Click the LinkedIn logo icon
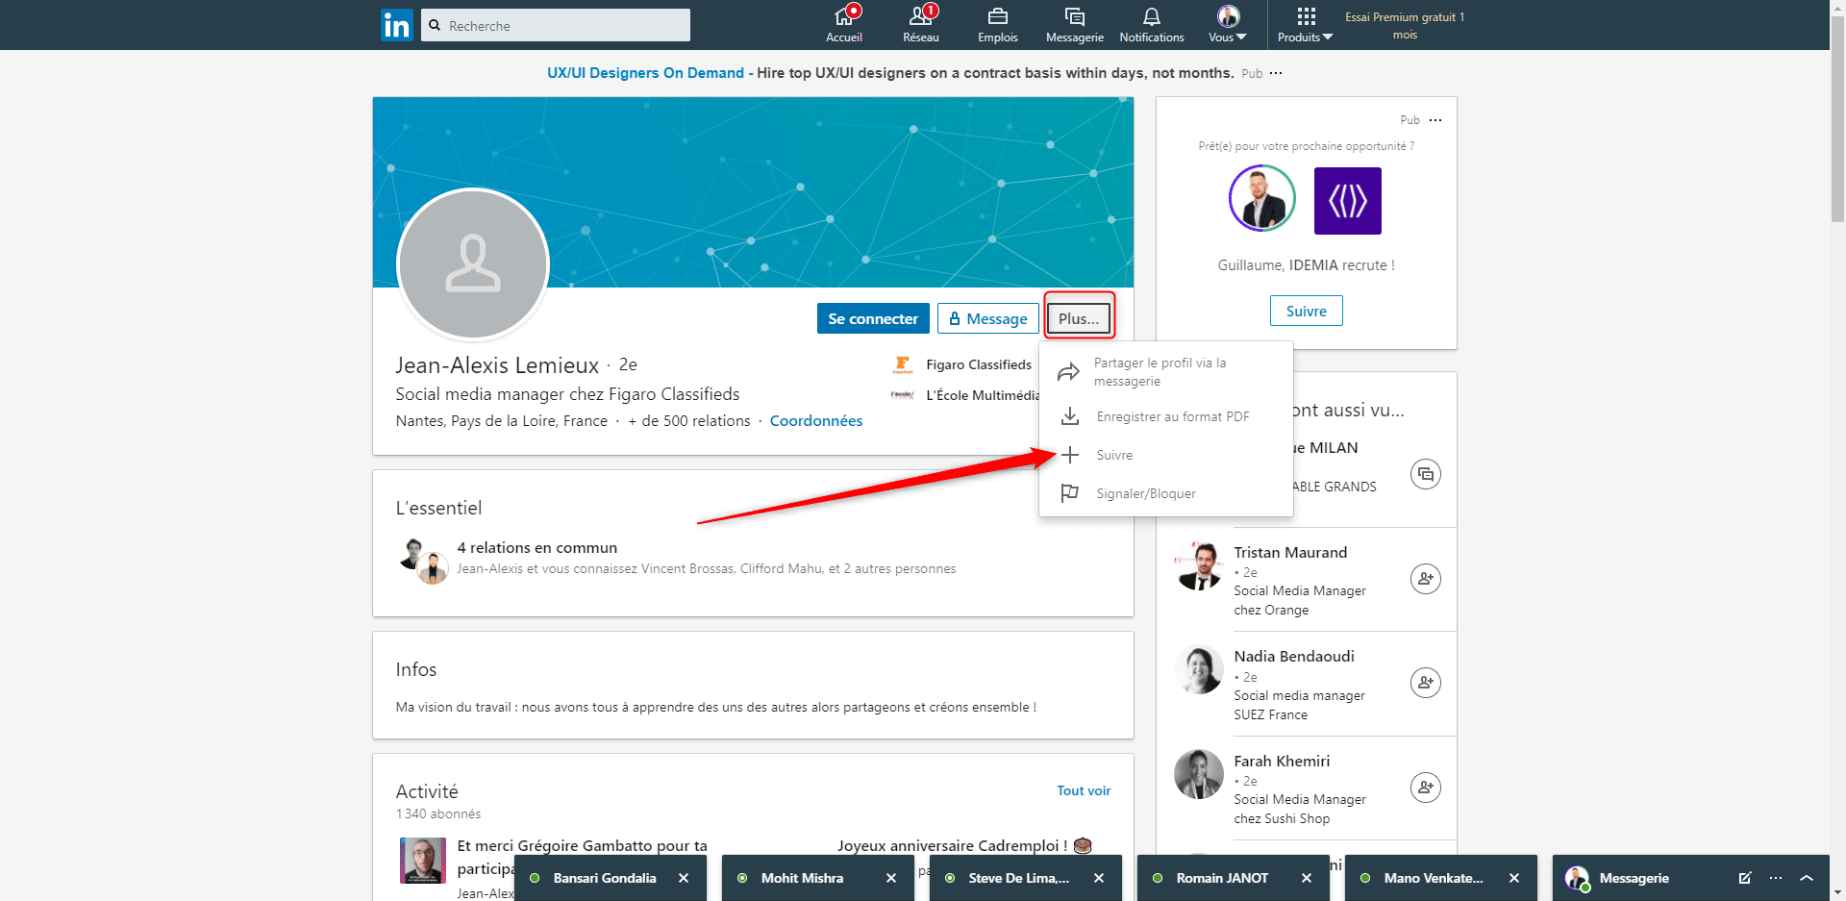1846x901 pixels. click(396, 25)
